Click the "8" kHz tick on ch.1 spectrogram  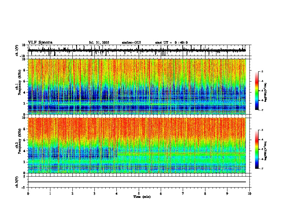tap(25, 70)
